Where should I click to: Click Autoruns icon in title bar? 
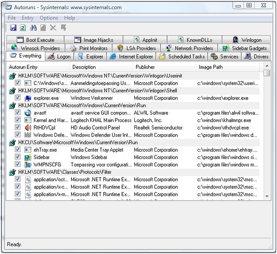9,7
